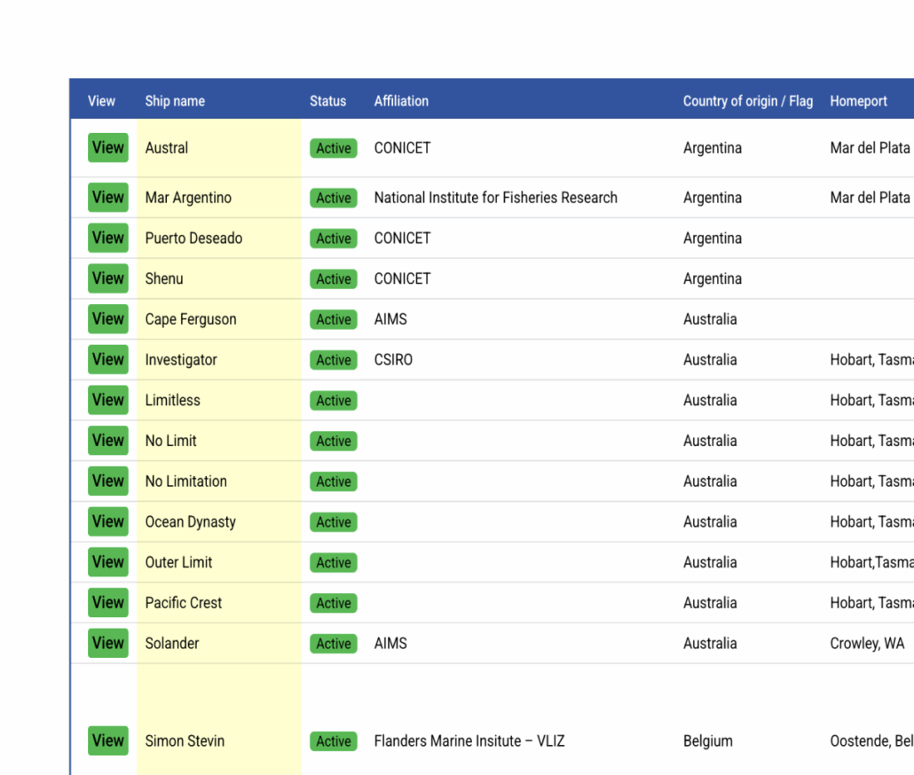View the Investigator vessel details
This screenshot has height=775, width=914.
tap(107, 359)
